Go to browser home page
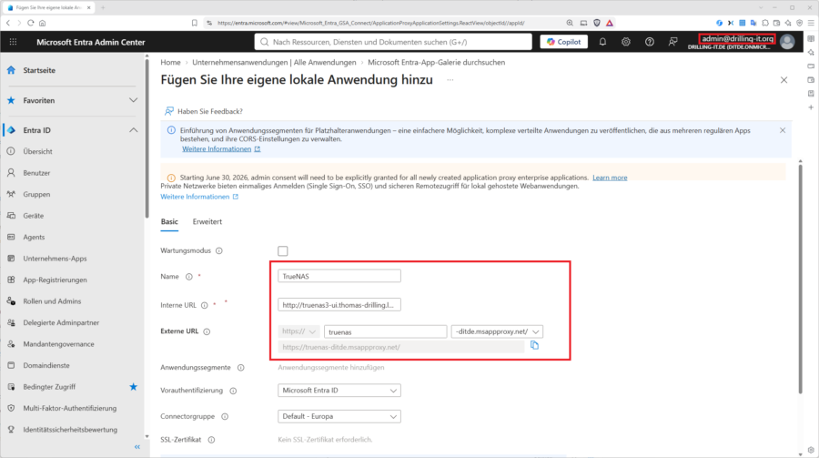Viewport: 819px width, 458px height. 42,23
